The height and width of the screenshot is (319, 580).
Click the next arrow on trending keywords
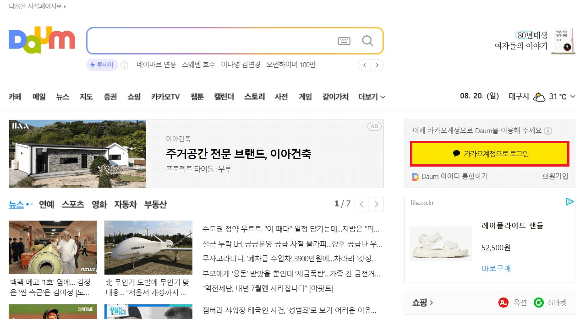tap(377, 65)
